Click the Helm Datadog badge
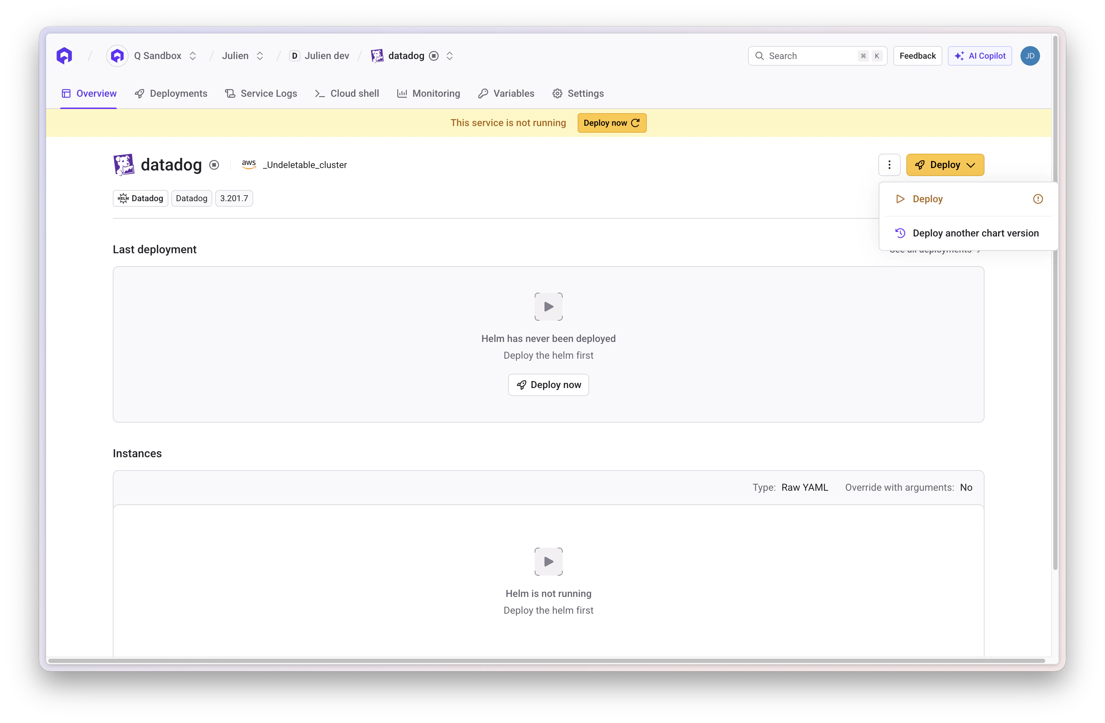Screen dimensions: 1105x723 141,198
